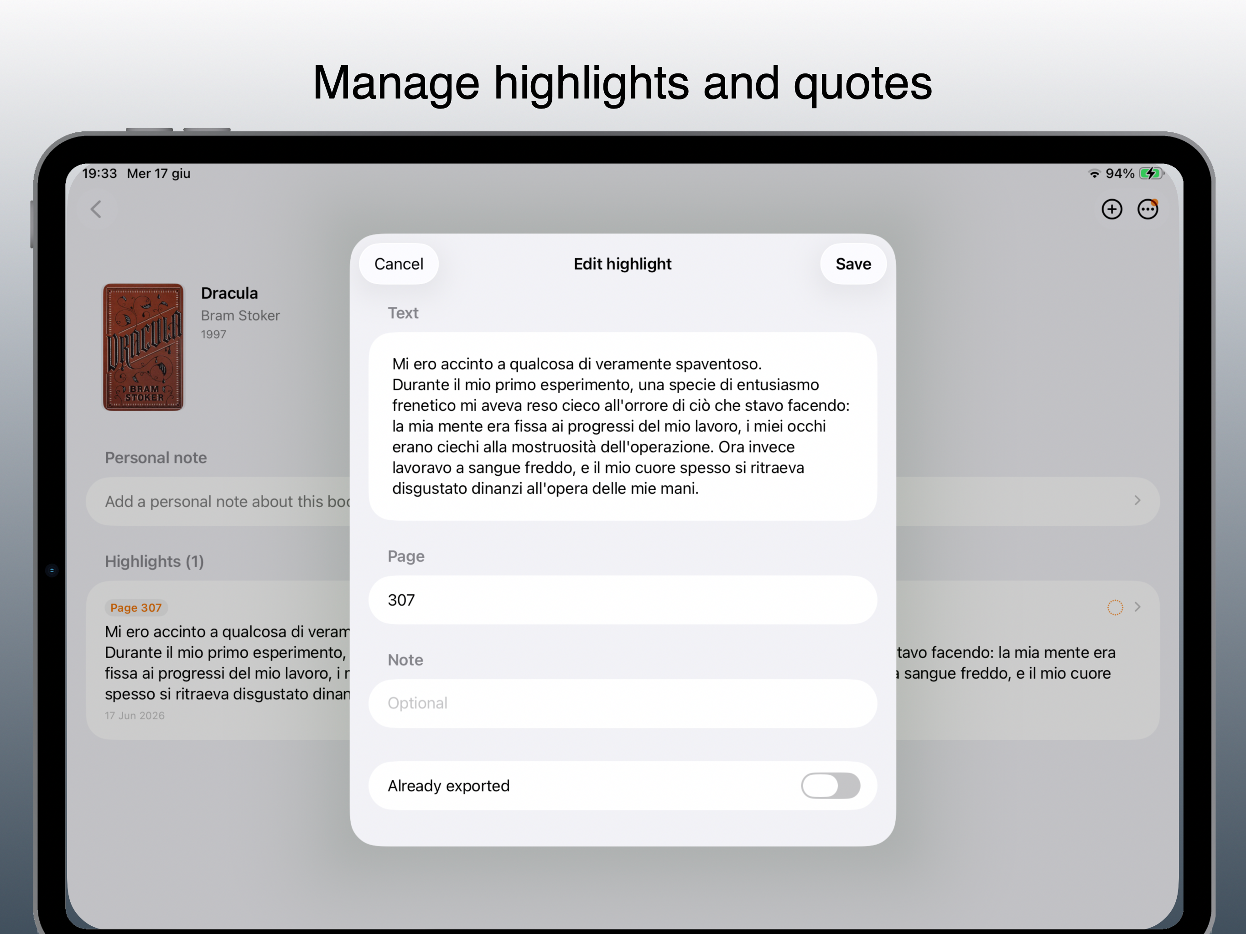Click the optional Note field

[x=623, y=703]
